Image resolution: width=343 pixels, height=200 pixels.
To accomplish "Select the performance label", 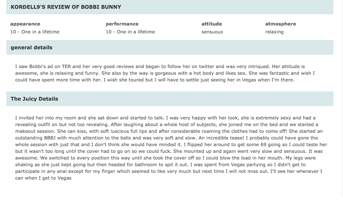I will click(122, 24).
